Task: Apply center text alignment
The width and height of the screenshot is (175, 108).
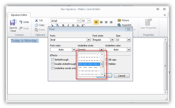Action: coord(106,22)
